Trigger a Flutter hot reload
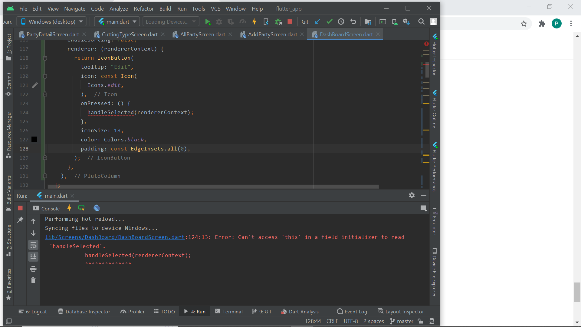The width and height of the screenshot is (581, 327). pos(254,21)
